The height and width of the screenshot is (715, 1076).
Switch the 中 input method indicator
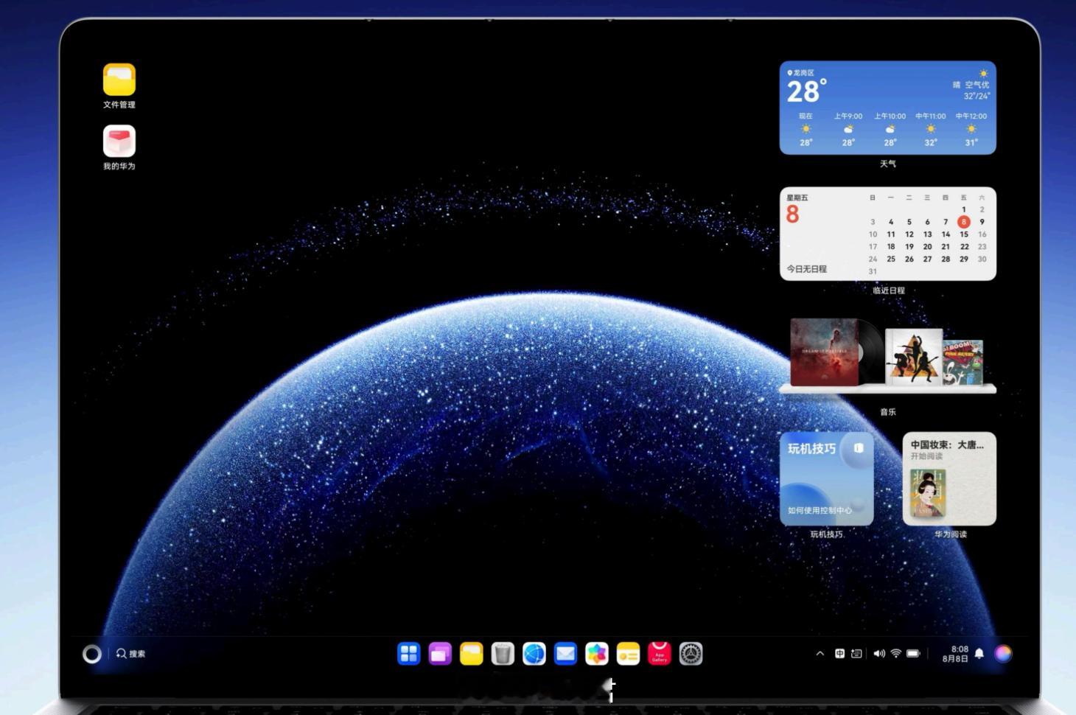839,654
